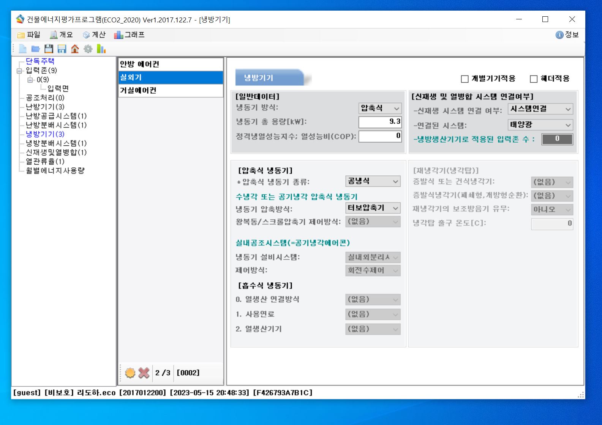The height and width of the screenshot is (425, 602).
Task: Expand the 냉동기 압축방식 dropdown showing 터보압축기
Action: [373, 208]
